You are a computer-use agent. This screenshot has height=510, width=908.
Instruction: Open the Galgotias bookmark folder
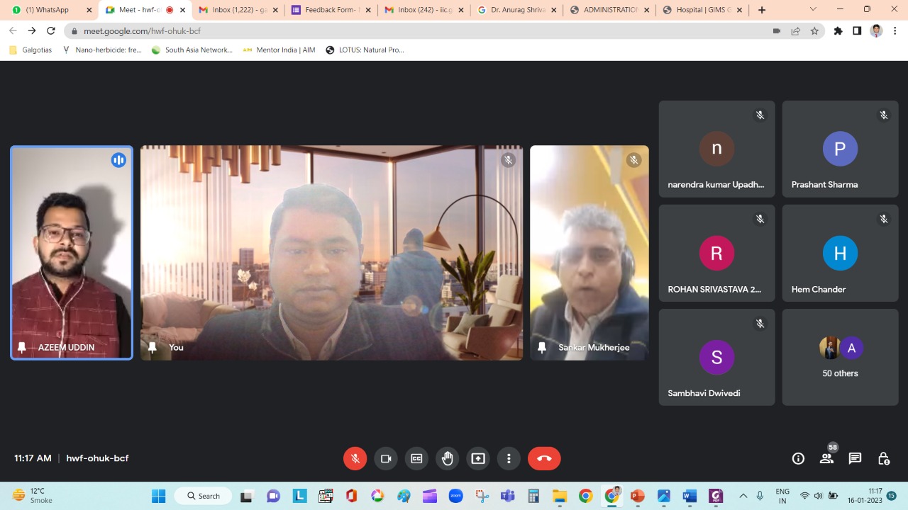tap(31, 50)
